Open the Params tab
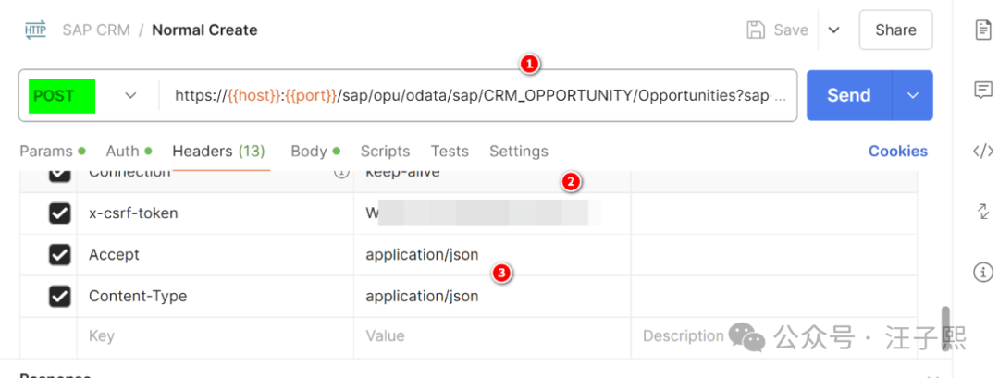Screen dimensions: 999x378 (x=46, y=151)
